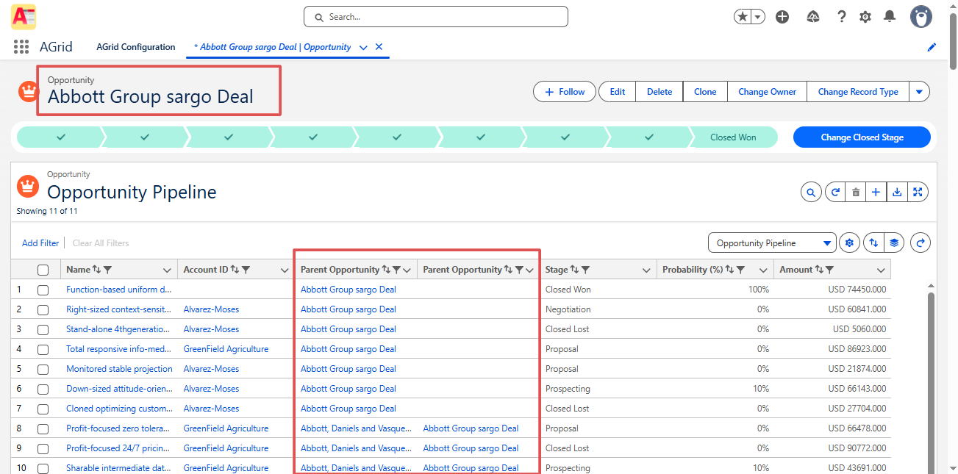Select the row 6 checkbox
The height and width of the screenshot is (474, 958).
pyautogui.click(x=43, y=389)
